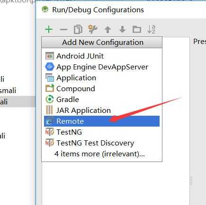The width and height of the screenshot is (206, 205).
Task: Click the Move Down arrow icon
Action: 122,29
